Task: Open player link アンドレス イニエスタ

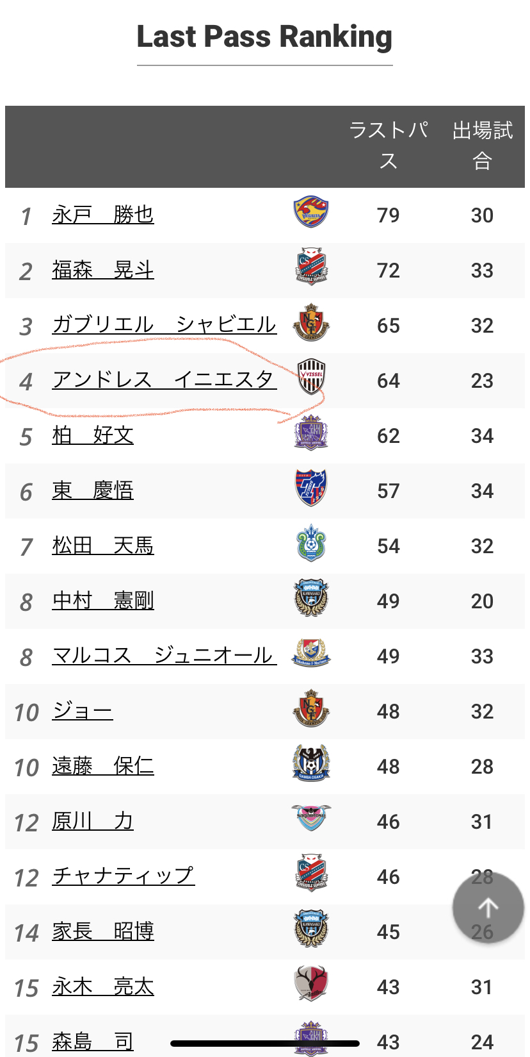Action: click(x=164, y=380)
